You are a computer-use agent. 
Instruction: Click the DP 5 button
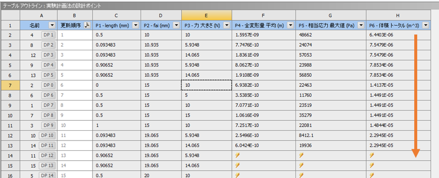pyautogui.click(x=49, y=75)
